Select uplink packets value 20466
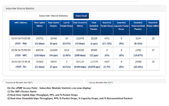169x106 pixels. pos(54,38)
